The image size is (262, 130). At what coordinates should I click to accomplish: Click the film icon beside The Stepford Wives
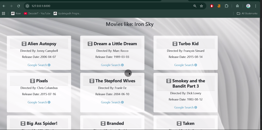coord(92,81)
